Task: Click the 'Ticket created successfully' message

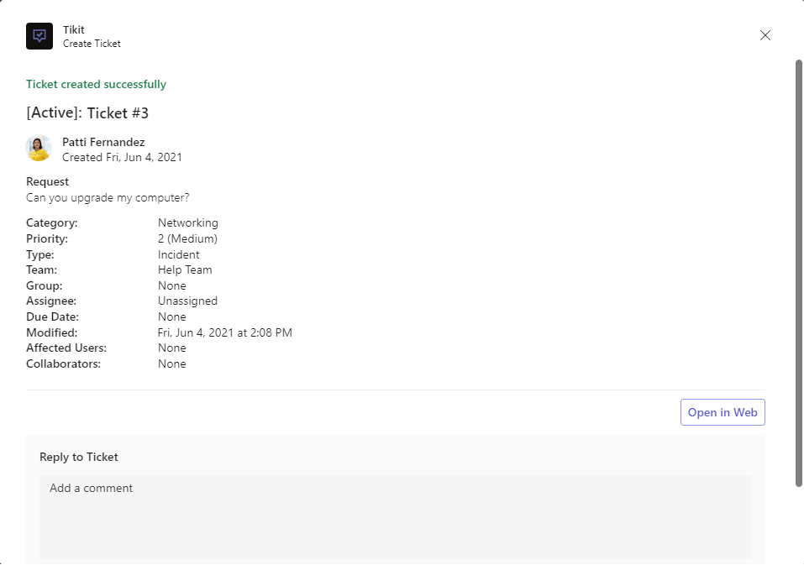Action: (x=96, y=84)
